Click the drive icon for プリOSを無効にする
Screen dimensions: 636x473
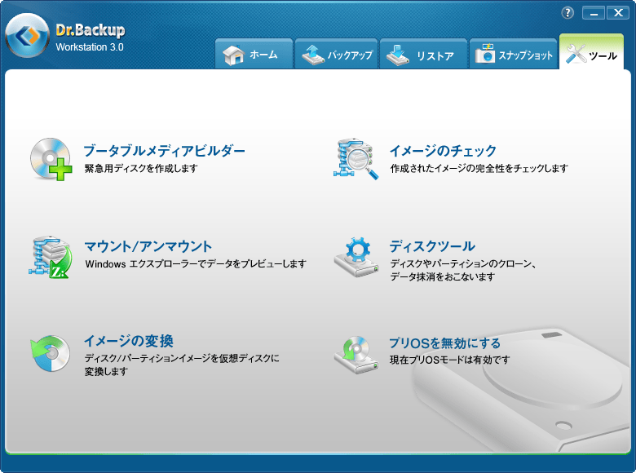(356, 355)
